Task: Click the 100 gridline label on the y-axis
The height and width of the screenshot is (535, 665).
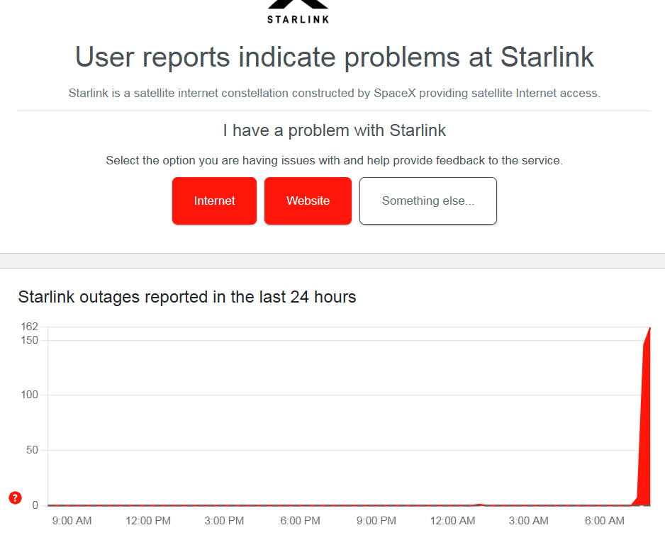Action: [x=29, y=395]
